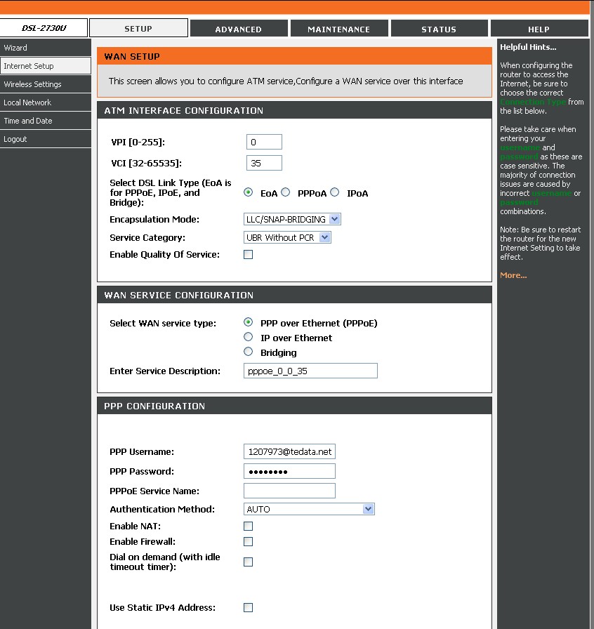Open Local Network in the sidebar
This screenshot has height=629, width=594.
[x=46, y=102]
